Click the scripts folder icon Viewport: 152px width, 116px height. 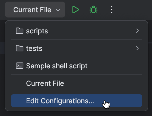click(x=20, y=31)
